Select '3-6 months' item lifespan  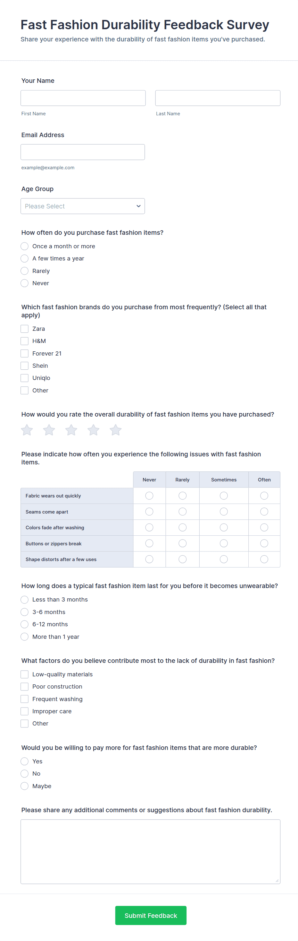(24, 612)
